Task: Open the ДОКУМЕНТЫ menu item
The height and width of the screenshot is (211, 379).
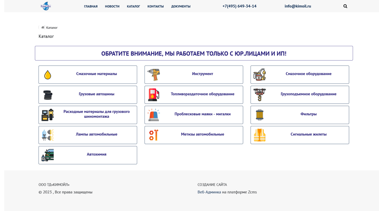Action: tap(181, 6)
